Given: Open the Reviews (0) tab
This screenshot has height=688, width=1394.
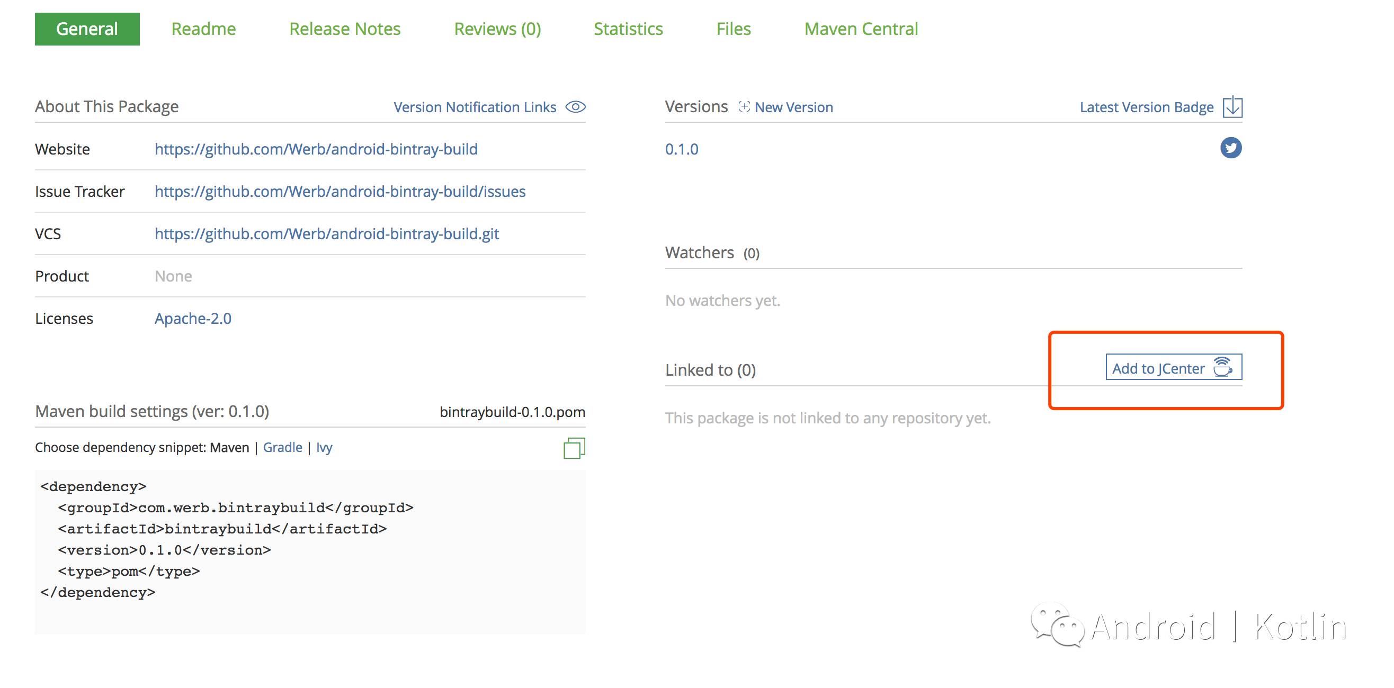Looking at the screenshot, I should [497, 29].
